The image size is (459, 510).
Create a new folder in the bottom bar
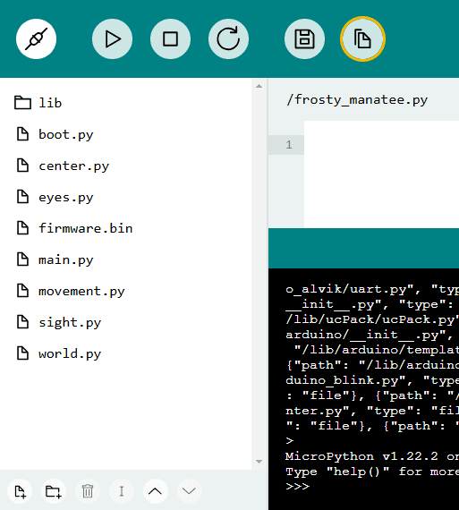click(x=54, y=491)
